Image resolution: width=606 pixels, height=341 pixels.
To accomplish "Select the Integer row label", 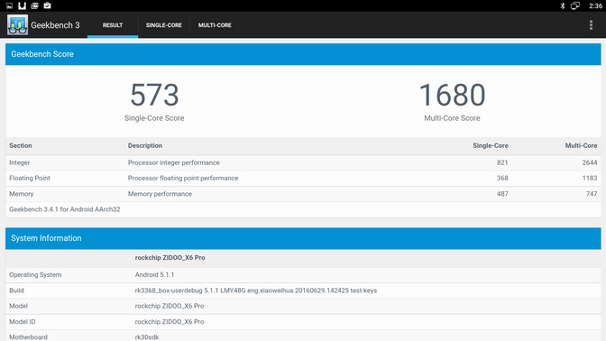I will click(x=19, y=162).
